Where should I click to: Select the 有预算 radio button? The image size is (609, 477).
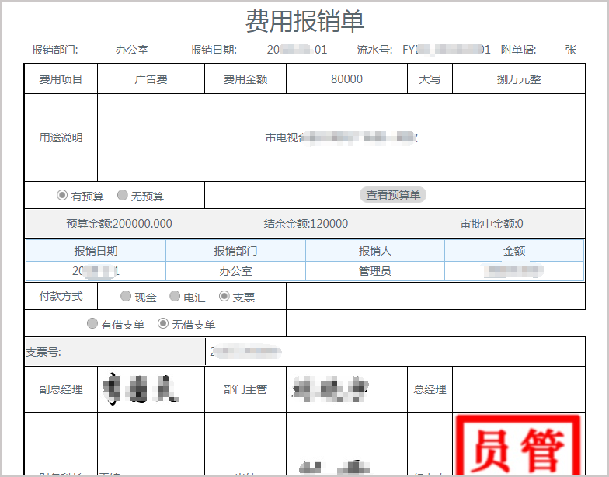click(x=62, y=194)
